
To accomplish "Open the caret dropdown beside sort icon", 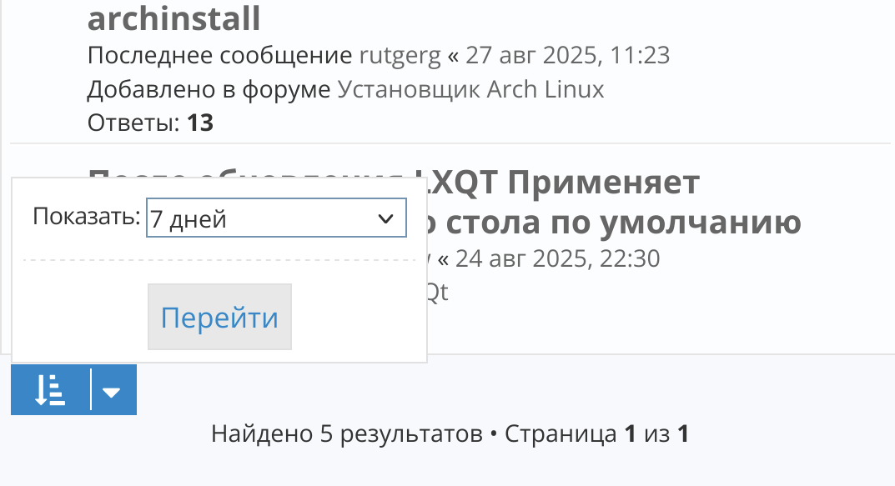I will click(113, 390).
